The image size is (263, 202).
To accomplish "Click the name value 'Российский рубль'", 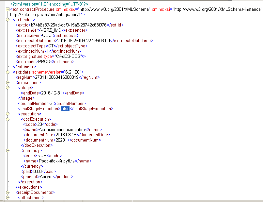I will (57, 161).
